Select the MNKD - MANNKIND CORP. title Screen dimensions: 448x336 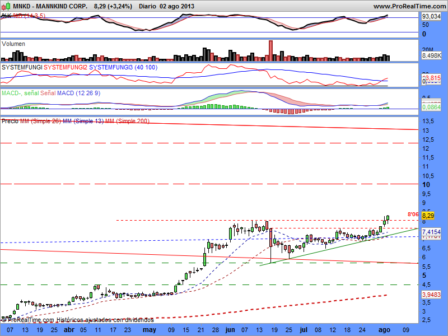tap(50, 6)
